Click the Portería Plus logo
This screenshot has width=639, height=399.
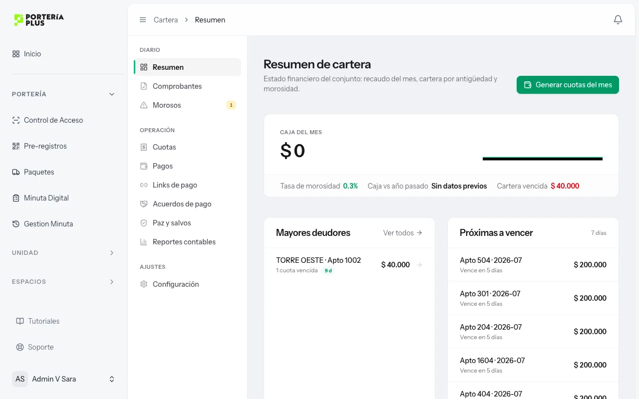point(39,20)
